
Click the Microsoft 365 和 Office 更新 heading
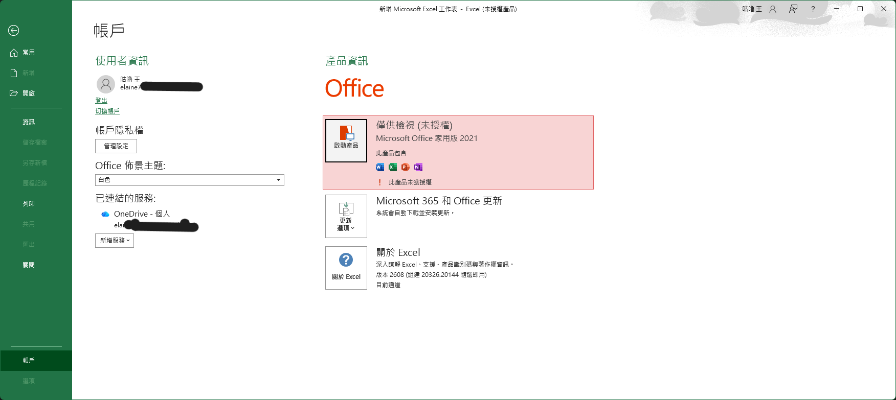(x=439, y=201)
